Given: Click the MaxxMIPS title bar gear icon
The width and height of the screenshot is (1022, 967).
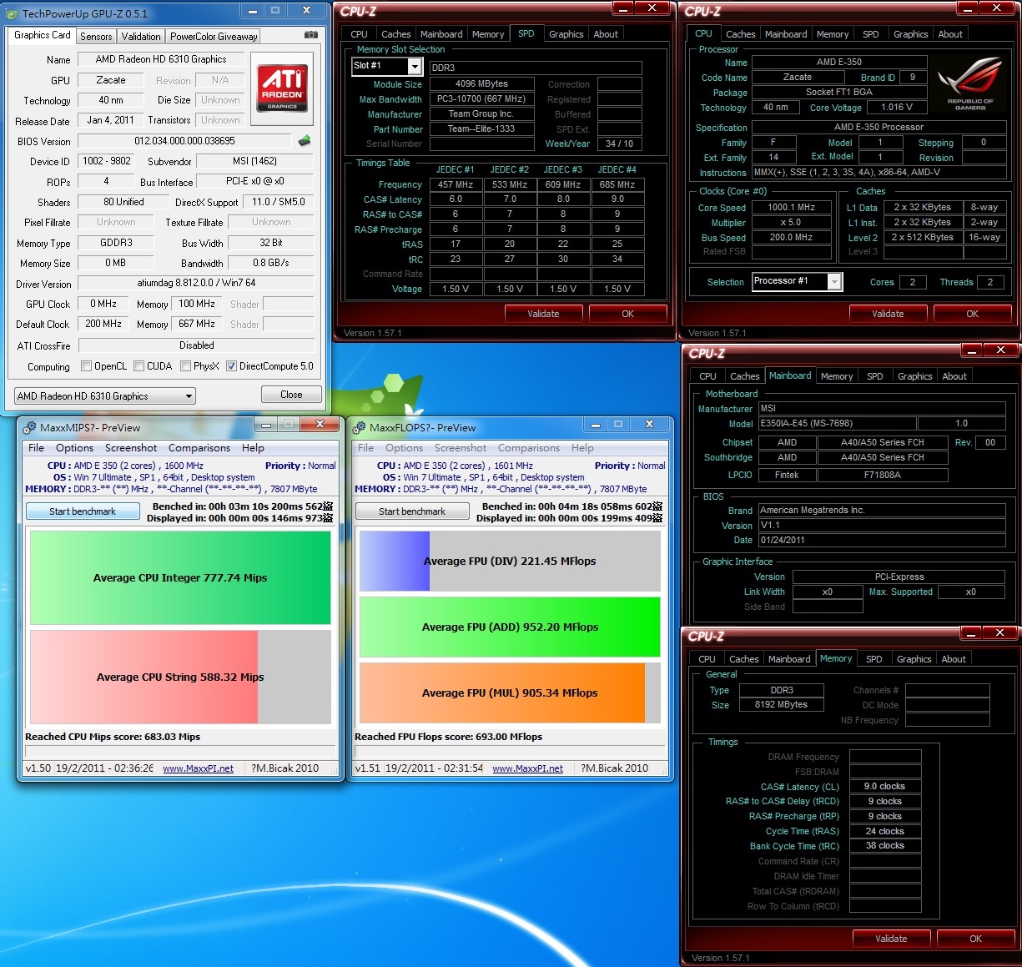Looking at the screenshot, I should [29, 428].
